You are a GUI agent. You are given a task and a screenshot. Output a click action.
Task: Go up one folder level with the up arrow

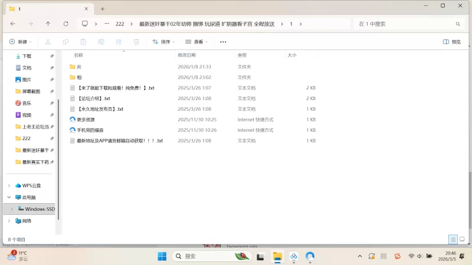tap(48, 24)
